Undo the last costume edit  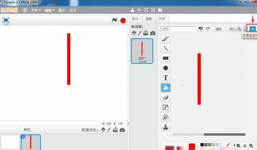point(200,29)
